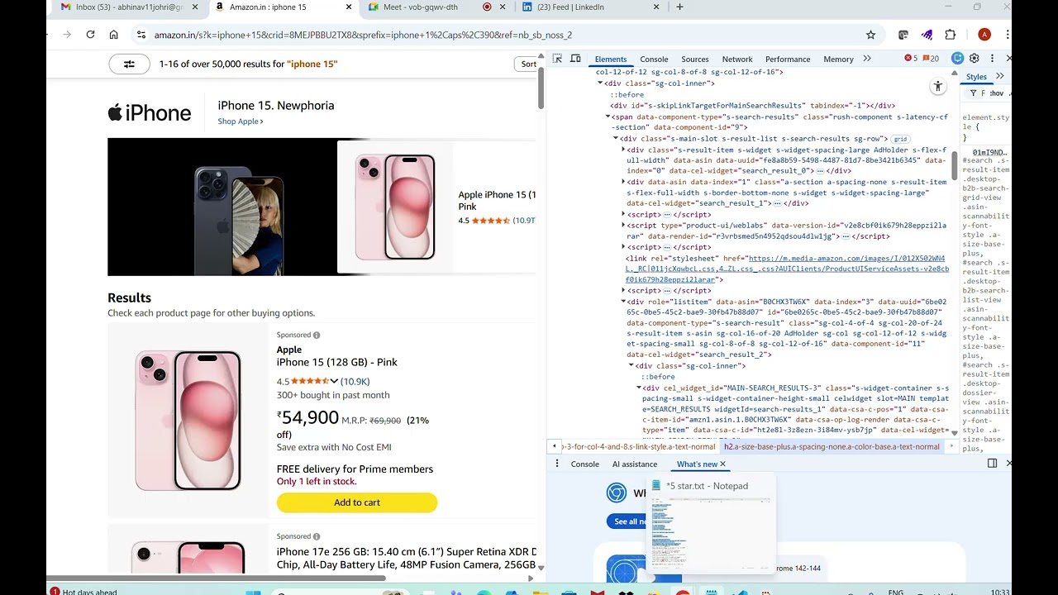The height and width of the screenshot is (595, 1058).
Task: Select the Styles sidebar tab
Action: (976, 76)
